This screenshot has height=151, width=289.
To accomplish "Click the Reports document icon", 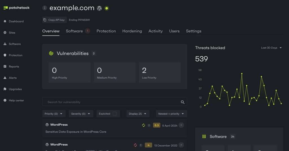I will [x=5, y=66].
